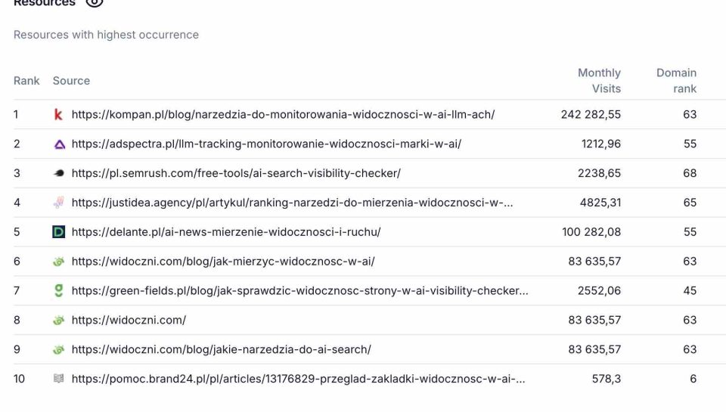This screenshot has width=726, height=412.
Task: Click the delante green D favicon
Action: click(x=59, y=232)
